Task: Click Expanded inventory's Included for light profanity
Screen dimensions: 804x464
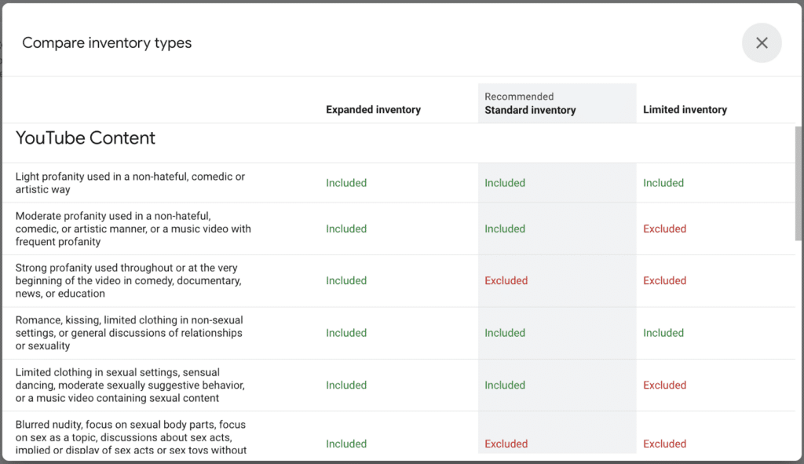Action: pos(346,183)
